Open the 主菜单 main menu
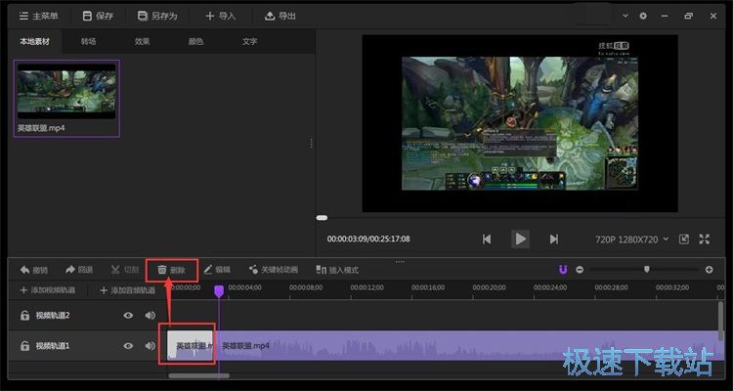This screenshot has width=733, height=391. pos(38,16)
